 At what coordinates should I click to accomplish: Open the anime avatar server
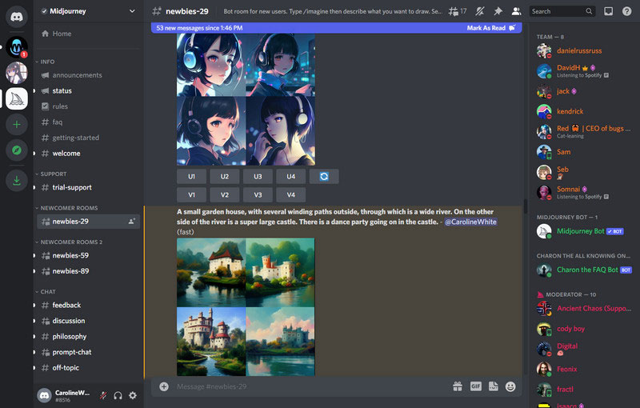tap(17, 73)
